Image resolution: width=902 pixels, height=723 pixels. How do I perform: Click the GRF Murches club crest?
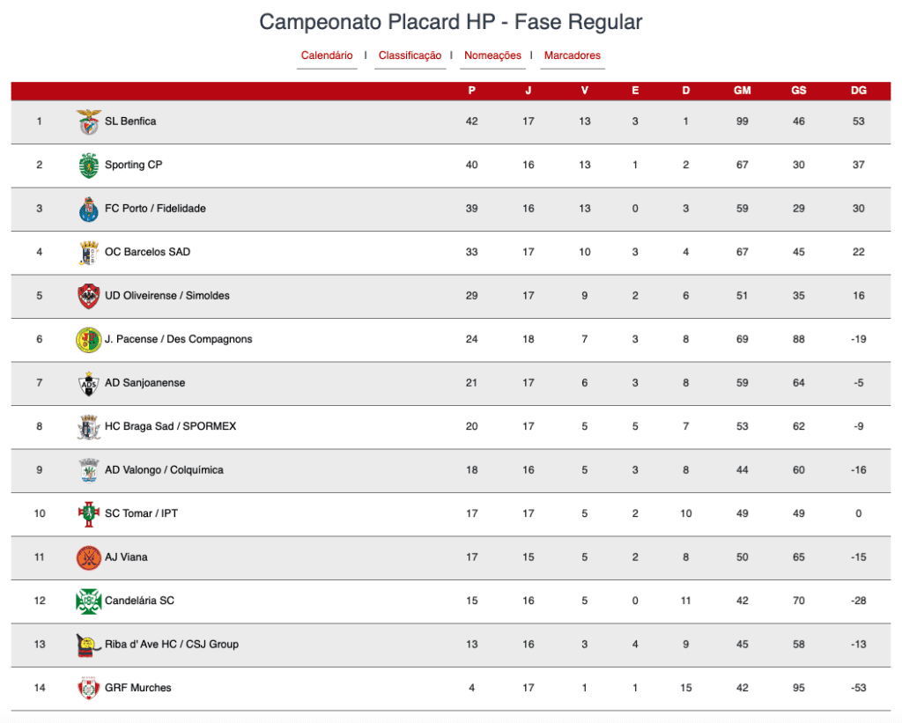coord(89,688)
